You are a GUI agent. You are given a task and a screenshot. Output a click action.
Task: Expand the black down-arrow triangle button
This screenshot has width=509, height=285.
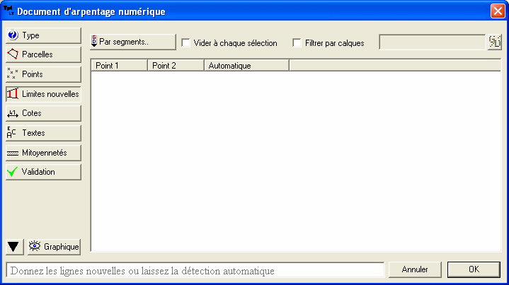coord(13,247)
